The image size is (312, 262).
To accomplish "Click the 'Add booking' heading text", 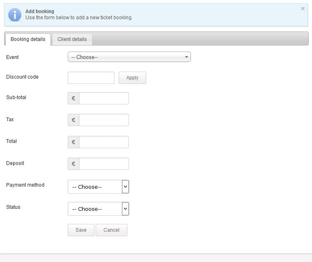I will tap(40, 11).
